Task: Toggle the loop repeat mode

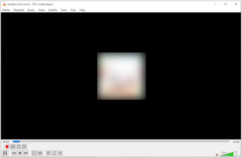Action: coord(54,153)
